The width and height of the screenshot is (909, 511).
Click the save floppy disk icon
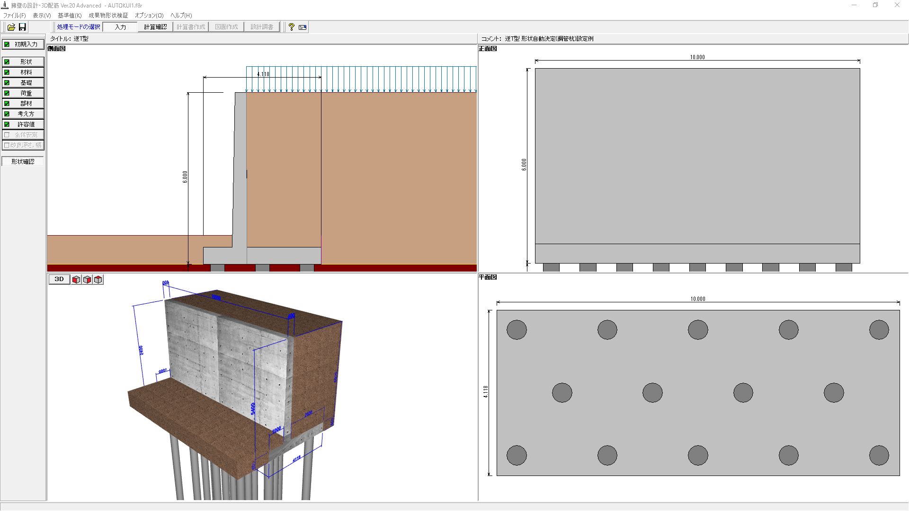coord(22,27)
